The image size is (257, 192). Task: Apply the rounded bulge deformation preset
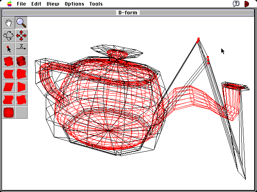click(8, 112)
